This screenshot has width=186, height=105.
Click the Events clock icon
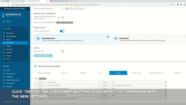pyautogui.click(x=4, y=56)
